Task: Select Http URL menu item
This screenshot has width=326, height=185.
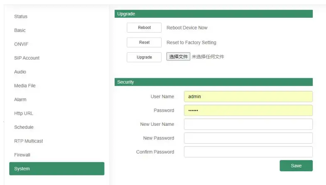Action: tap(24, 113)
